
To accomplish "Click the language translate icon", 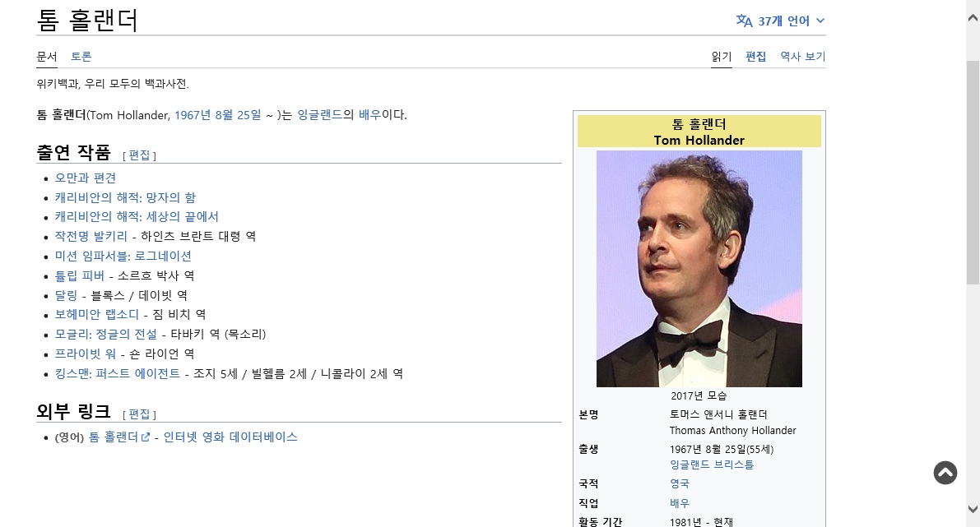I will (744, 21).
